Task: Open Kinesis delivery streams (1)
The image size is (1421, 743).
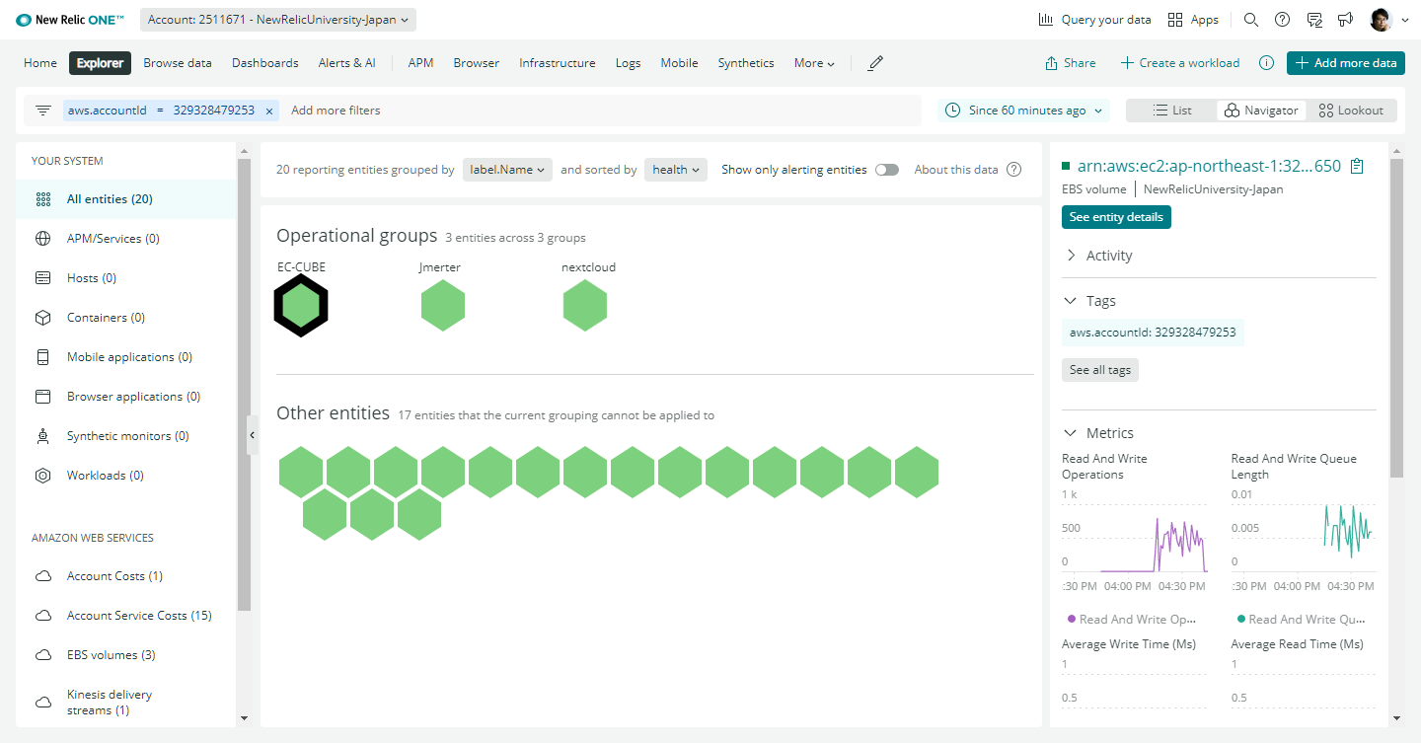Action: click(126, 703)
